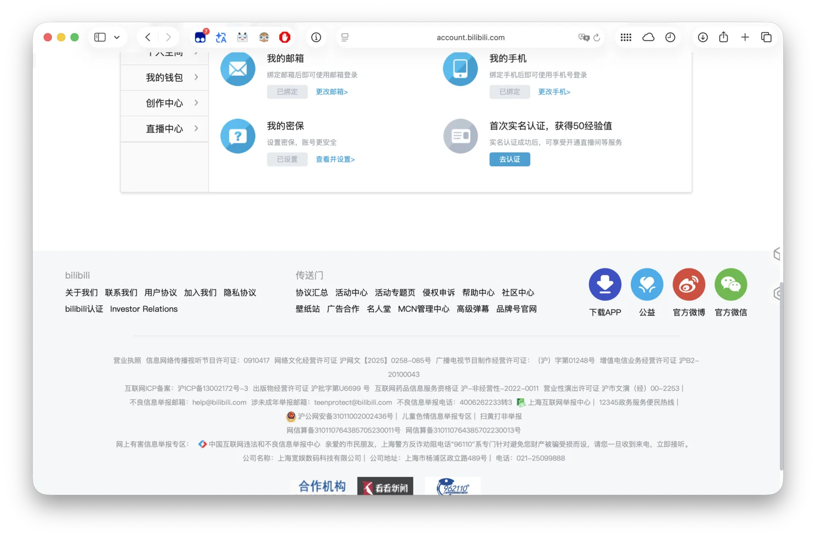Open the share menu

[723, 37]
